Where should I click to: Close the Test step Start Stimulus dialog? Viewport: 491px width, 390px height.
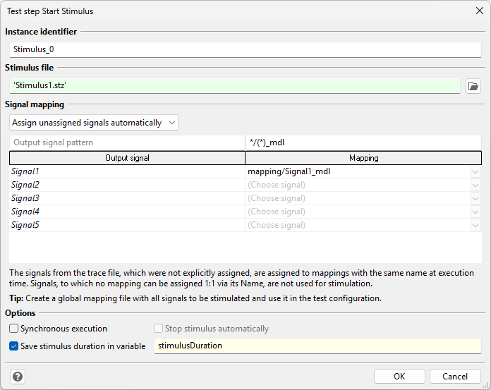point(480,11)
